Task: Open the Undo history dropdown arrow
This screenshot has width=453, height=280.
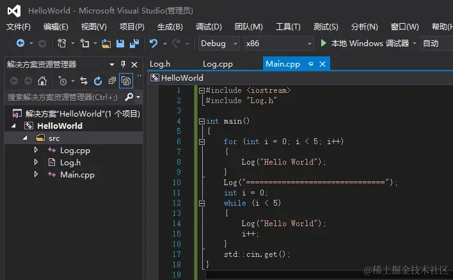Action: click(x=164, y=44)
